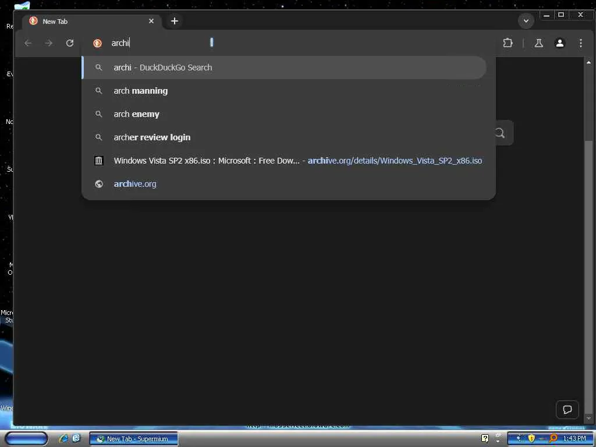Image resolution: width=596 pixels, height=447 pixels.
Task: Choose 'archi - DuckDuckGo Search' suggestion
Action: click(284, 68)
